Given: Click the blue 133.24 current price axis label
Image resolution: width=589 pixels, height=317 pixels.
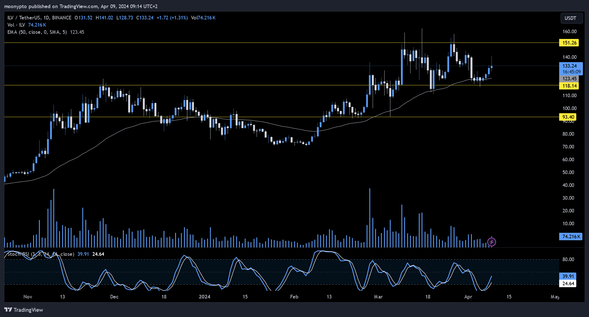Looking at the screenshot, I should tap(570, 66).
